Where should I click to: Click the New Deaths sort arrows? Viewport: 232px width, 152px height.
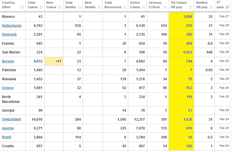click(x=99, y=7)
